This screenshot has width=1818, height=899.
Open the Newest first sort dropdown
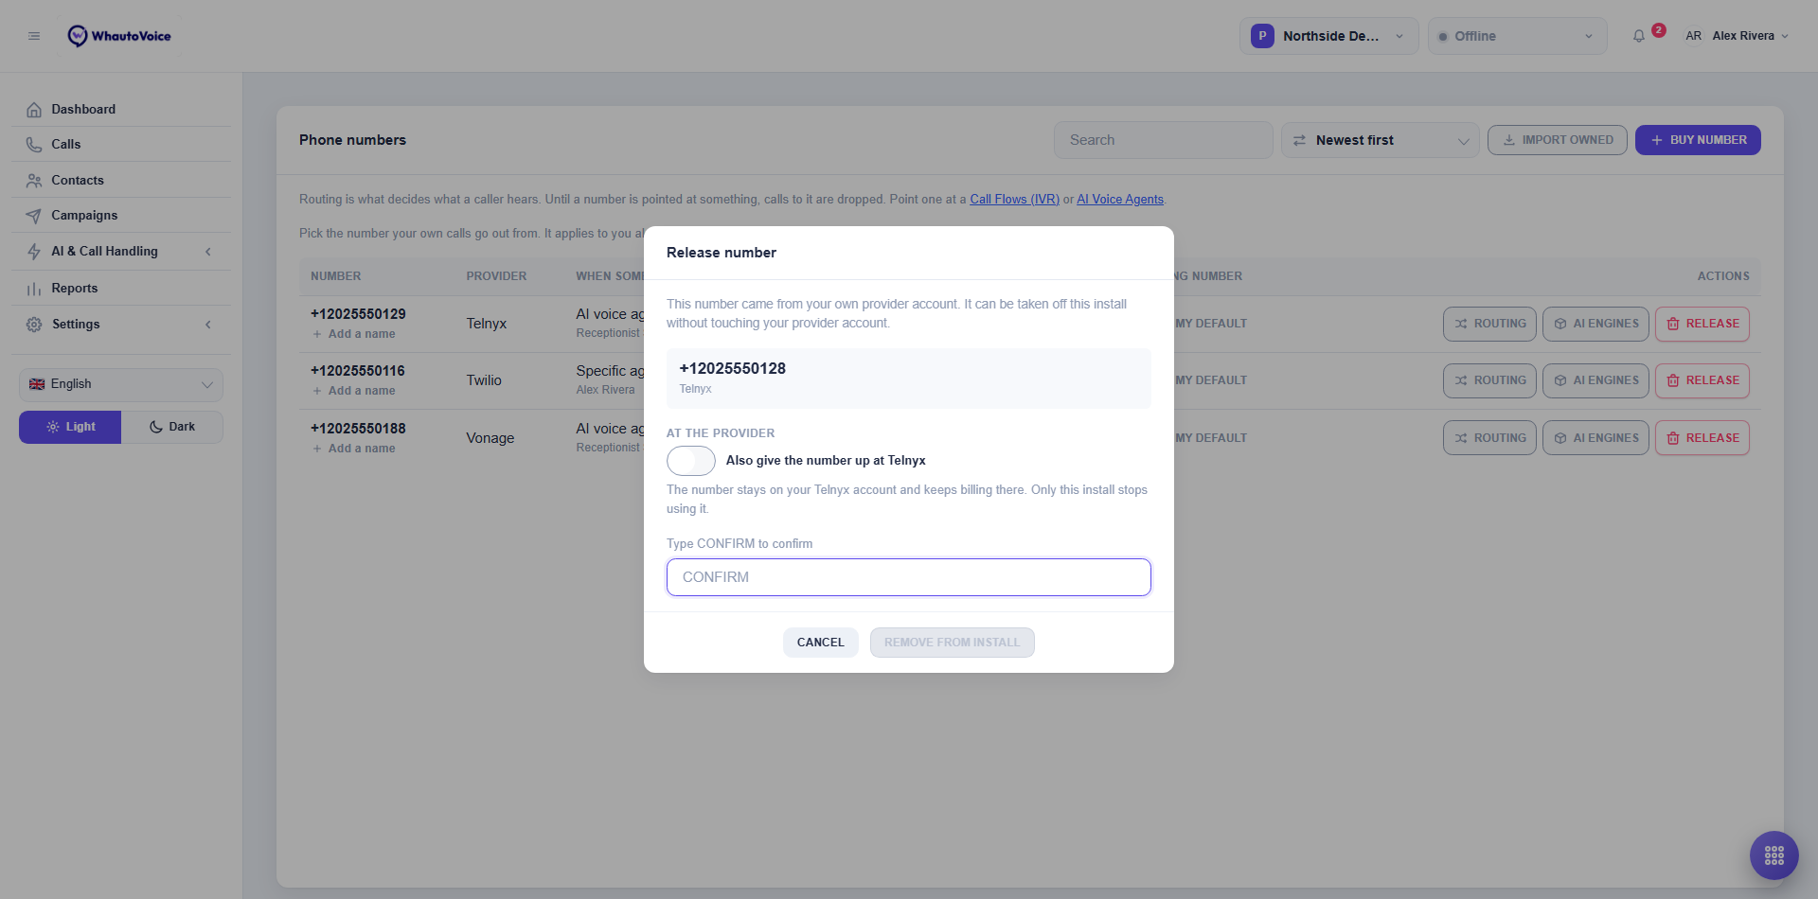point(1380,140)
